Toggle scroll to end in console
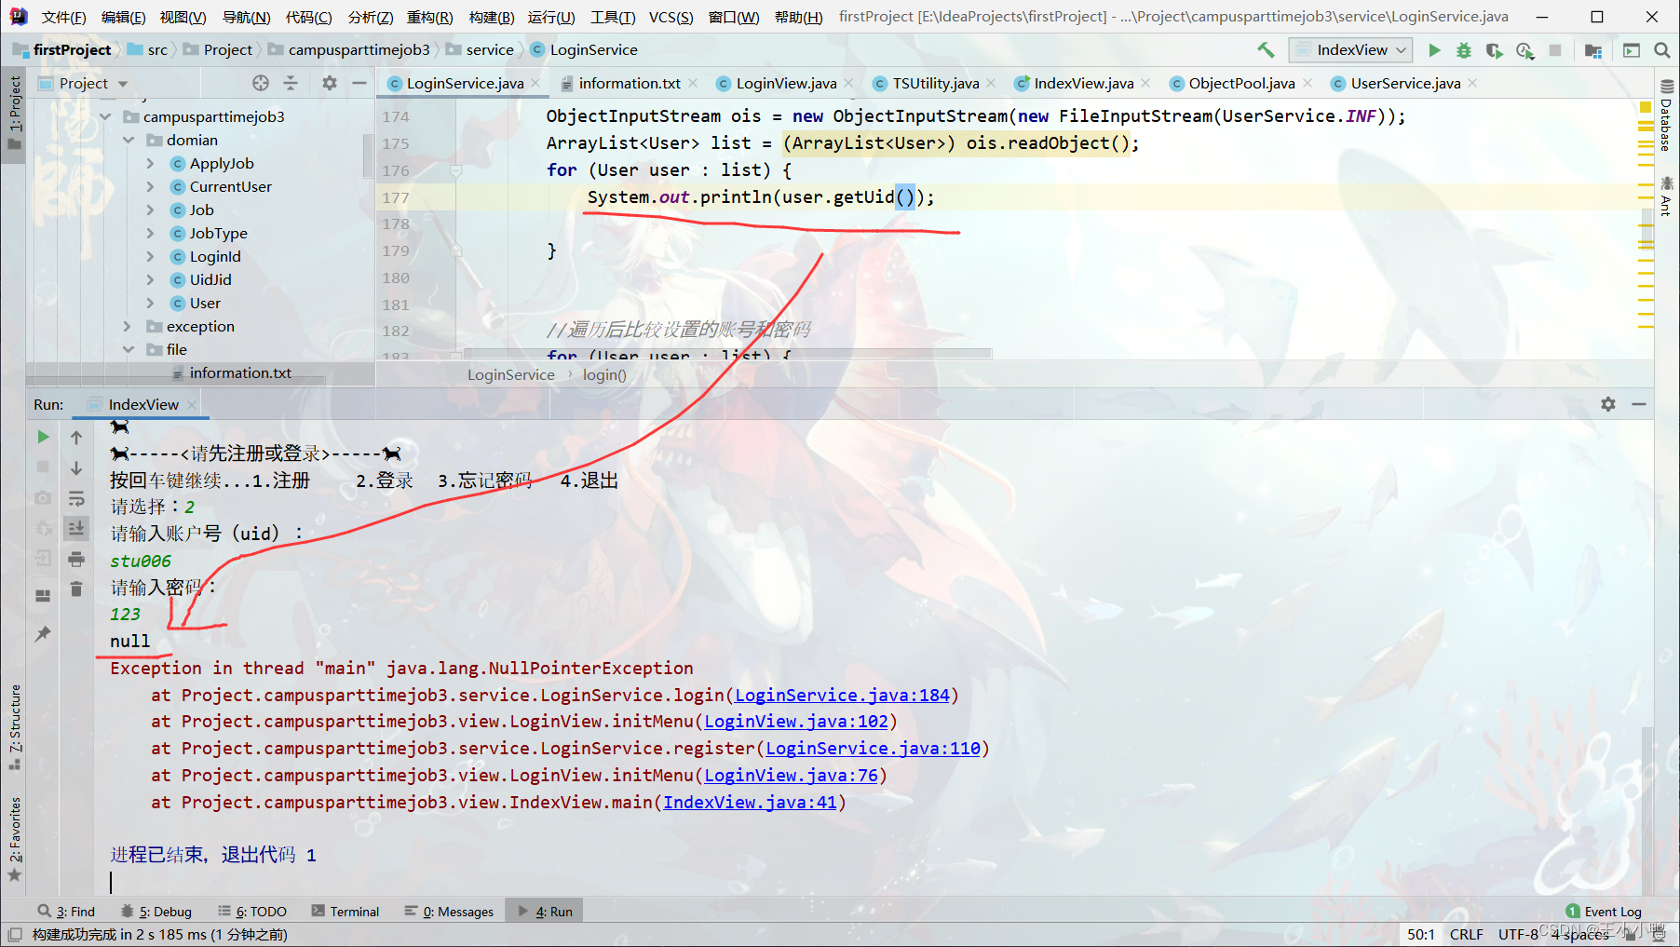 [x=76, y=528]
